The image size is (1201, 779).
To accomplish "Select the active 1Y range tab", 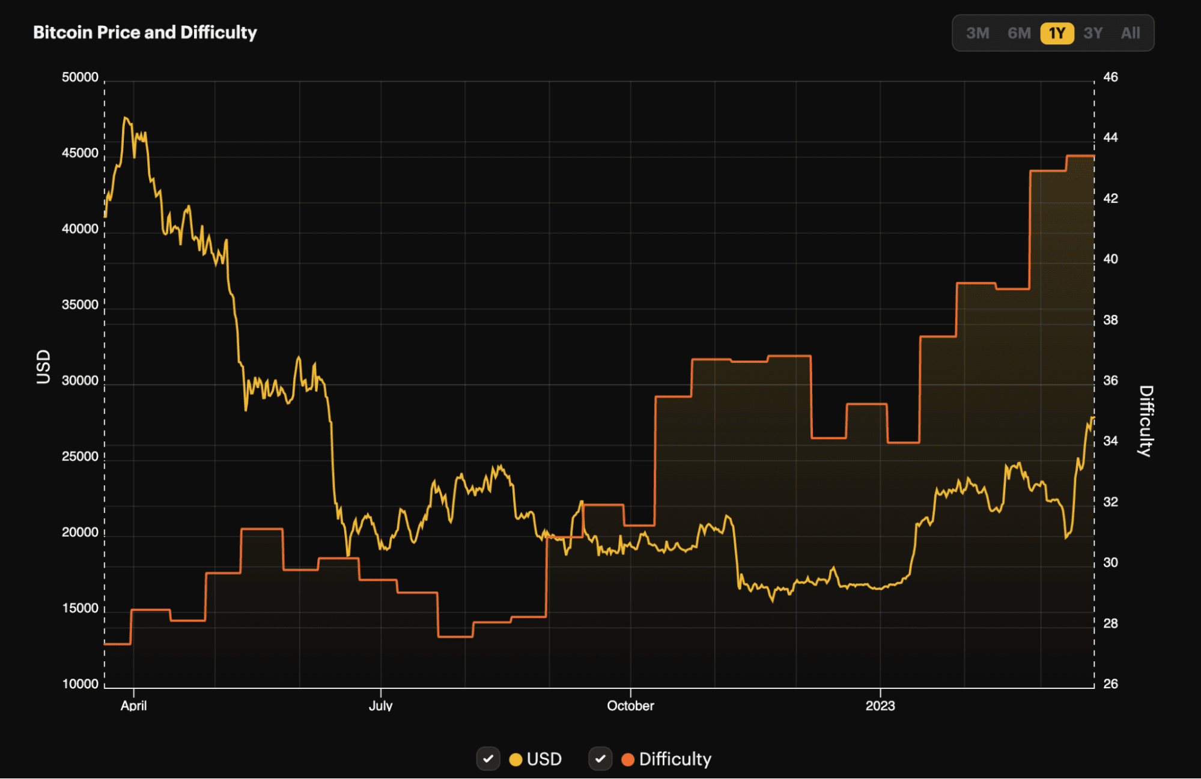I will coord(1057,33).
